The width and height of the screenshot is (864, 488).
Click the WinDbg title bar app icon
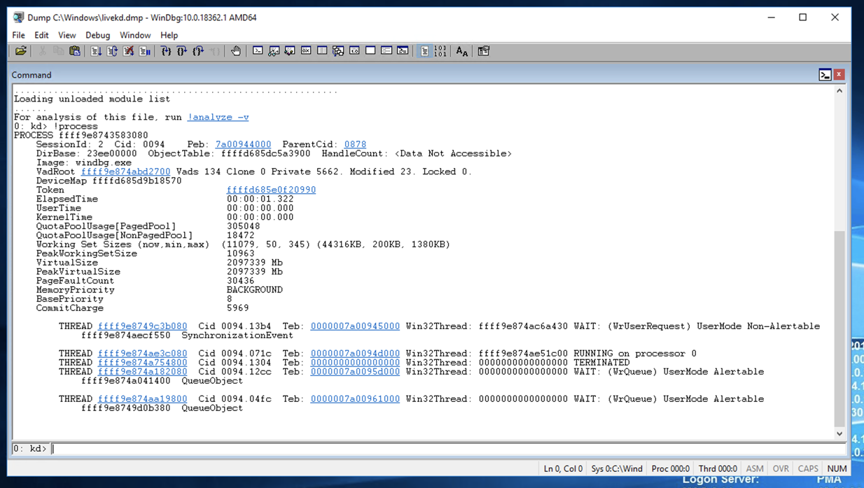click(18, 18)
